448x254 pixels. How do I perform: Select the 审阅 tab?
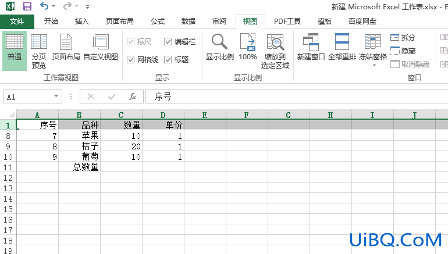click(x=219, y=22)
